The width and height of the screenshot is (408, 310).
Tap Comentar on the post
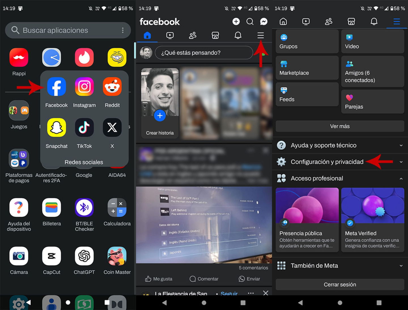click(204, 279)
